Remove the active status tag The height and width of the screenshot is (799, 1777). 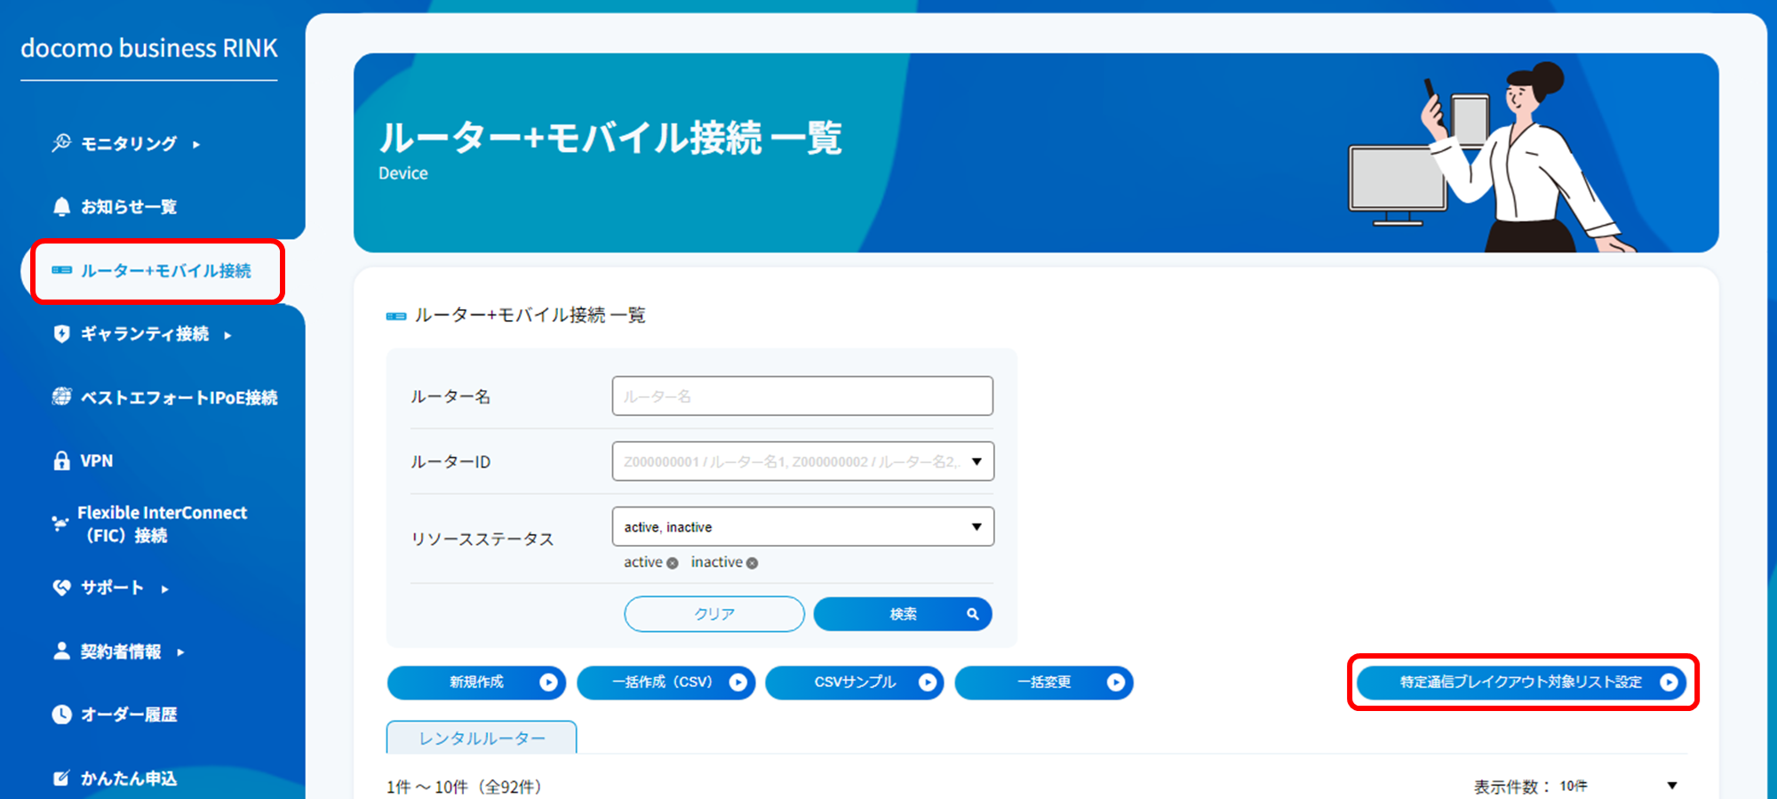(673, 563)
